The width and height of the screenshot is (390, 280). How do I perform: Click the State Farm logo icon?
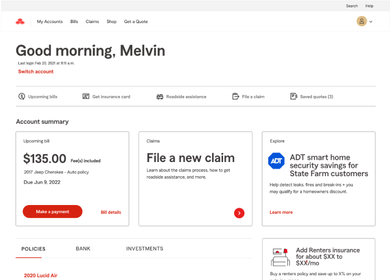click(20, 21)
